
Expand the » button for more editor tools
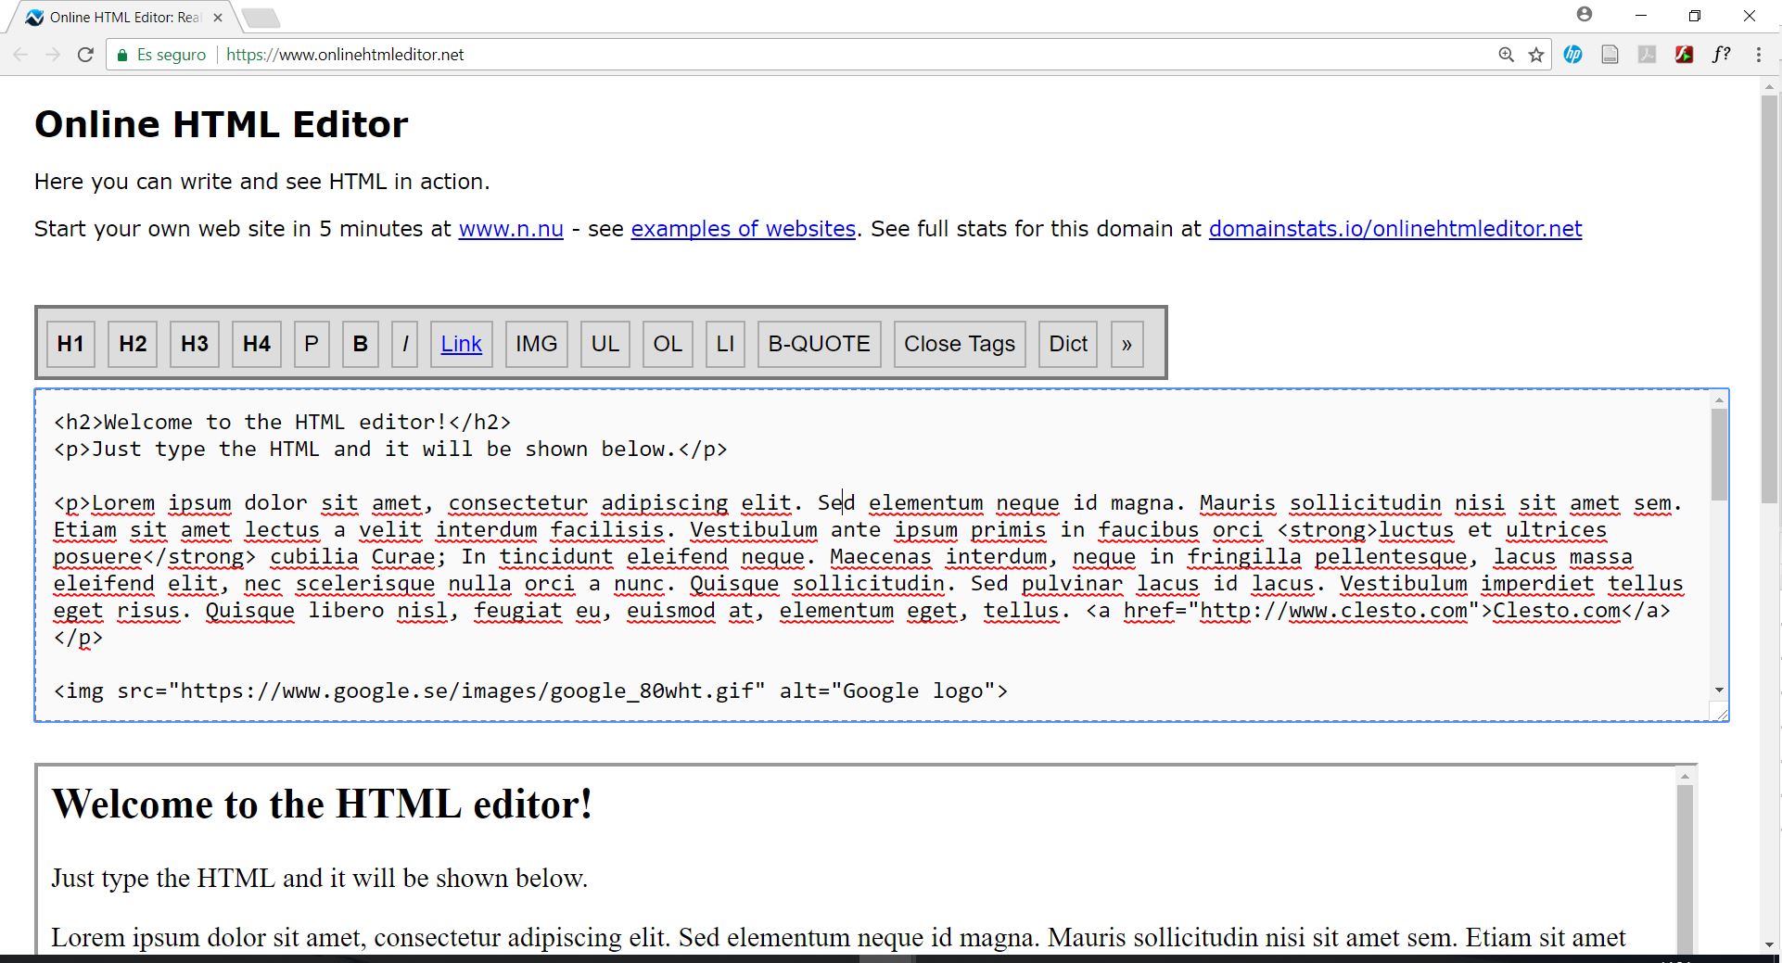coord(1126,344)
